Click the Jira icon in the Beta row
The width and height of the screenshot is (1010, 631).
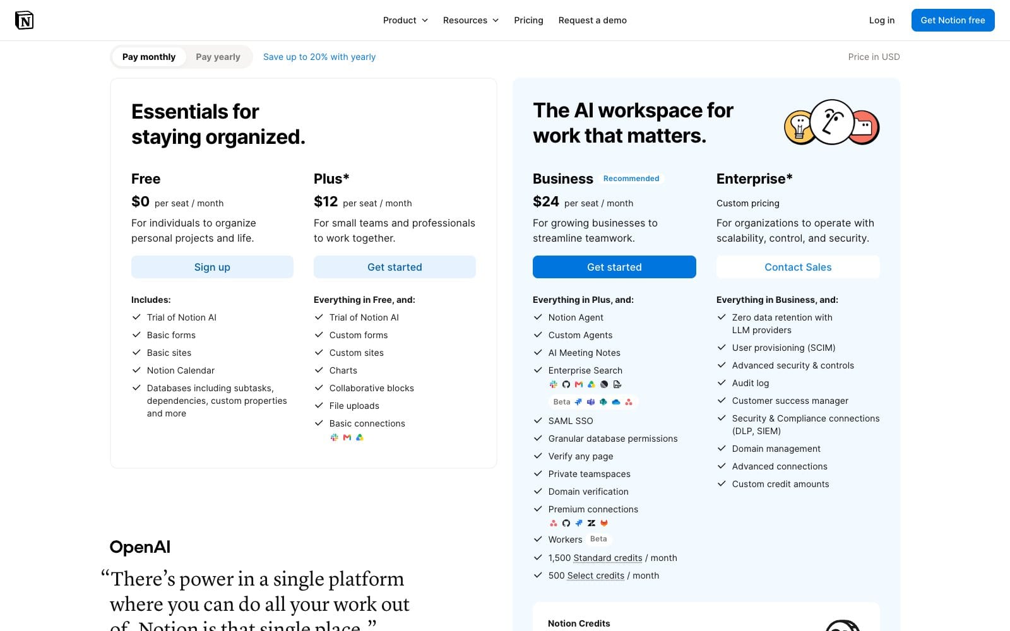tap(578, 402)
